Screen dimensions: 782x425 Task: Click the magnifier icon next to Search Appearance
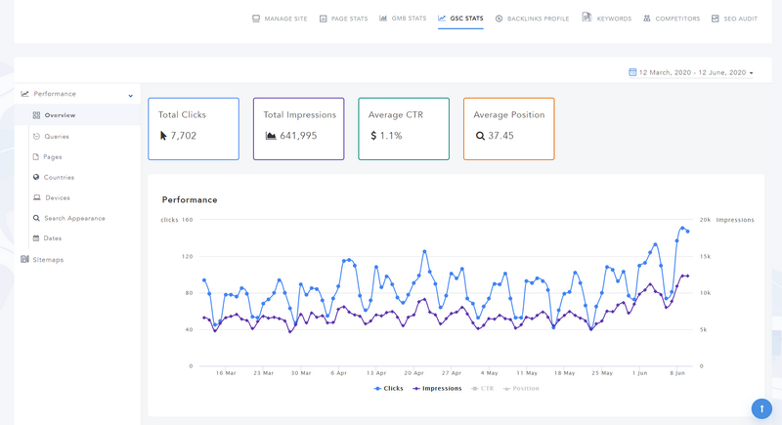point(36,218)
